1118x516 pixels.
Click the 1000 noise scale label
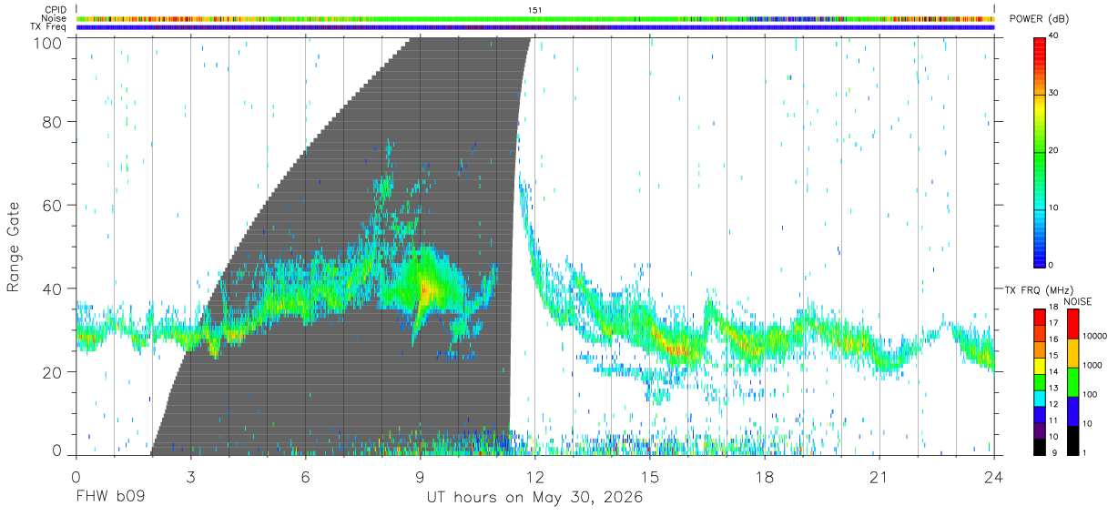(1093, 366)
